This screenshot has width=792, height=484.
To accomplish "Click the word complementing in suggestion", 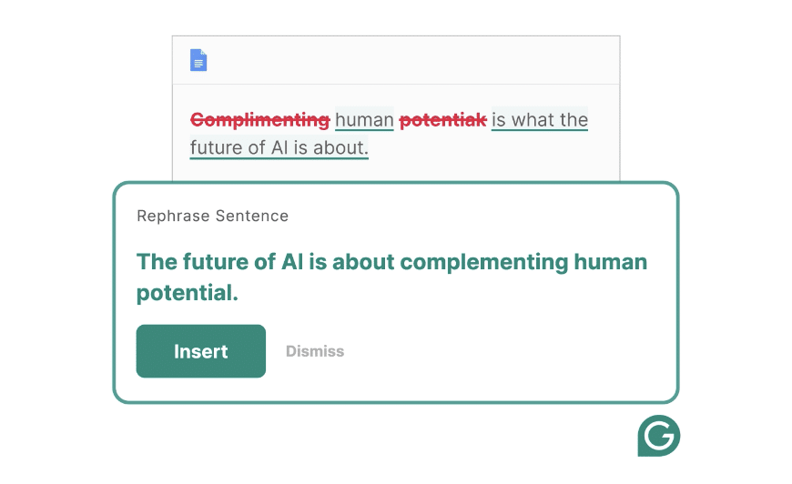I will [x=484, y=262].
